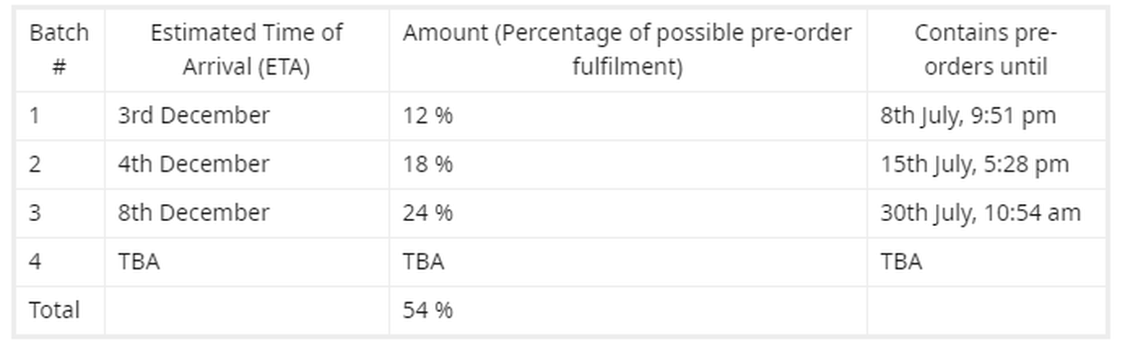Select the Contains pre-orders until header
Viewport: 1125px width, 344px height.
coord(986,50)
